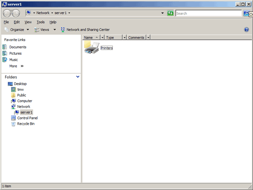Open dropdown arrow after server1 breadcrumb

tap(69, 13)
